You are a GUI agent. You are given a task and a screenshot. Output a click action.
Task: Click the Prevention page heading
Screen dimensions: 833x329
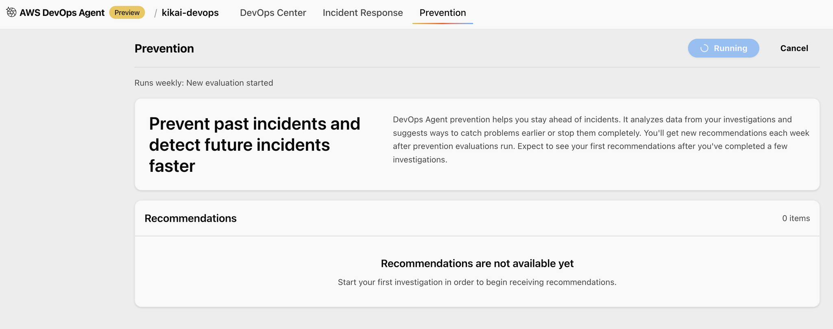click(164, 48)
